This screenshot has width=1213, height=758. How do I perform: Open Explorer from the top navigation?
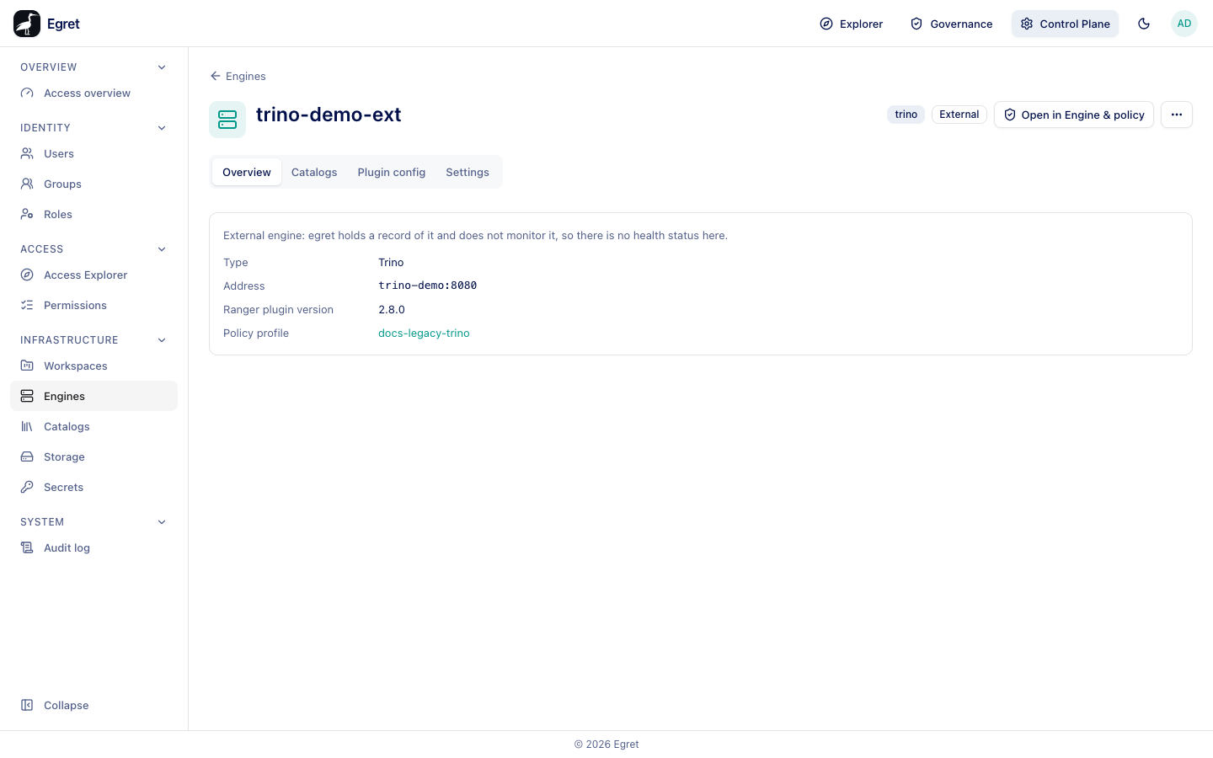click(852, 24)
